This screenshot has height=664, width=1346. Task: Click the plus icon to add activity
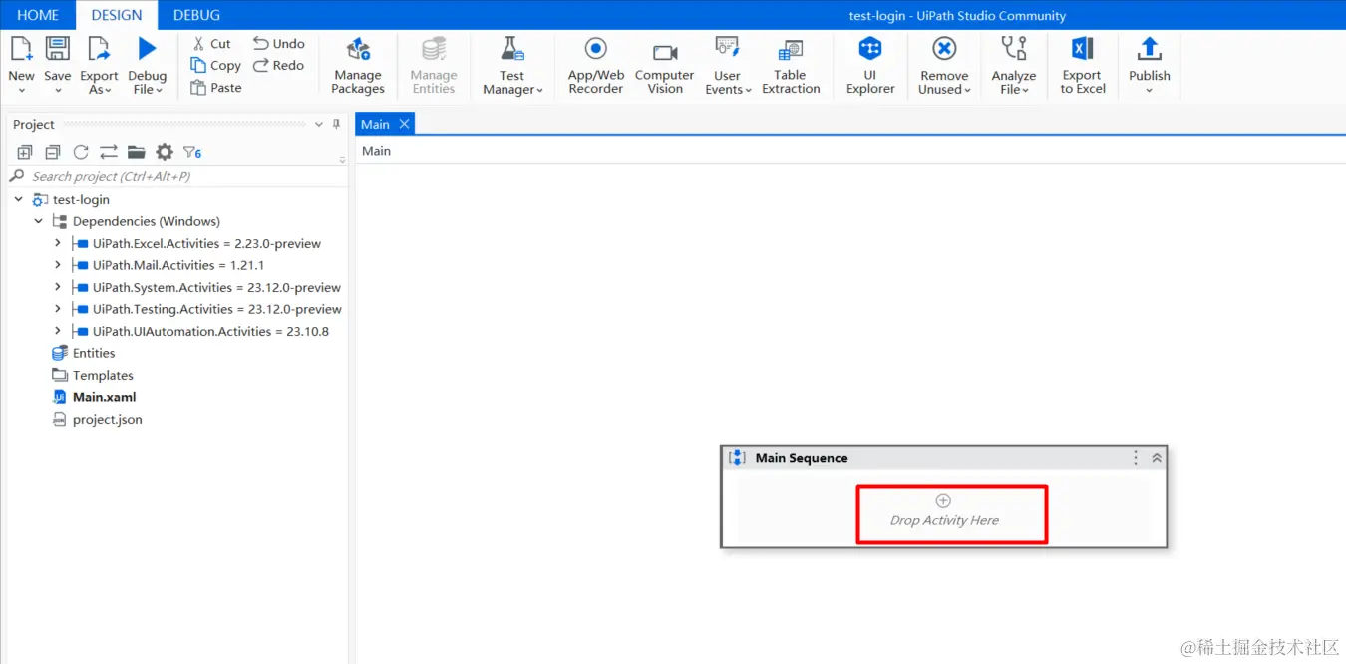943,500
